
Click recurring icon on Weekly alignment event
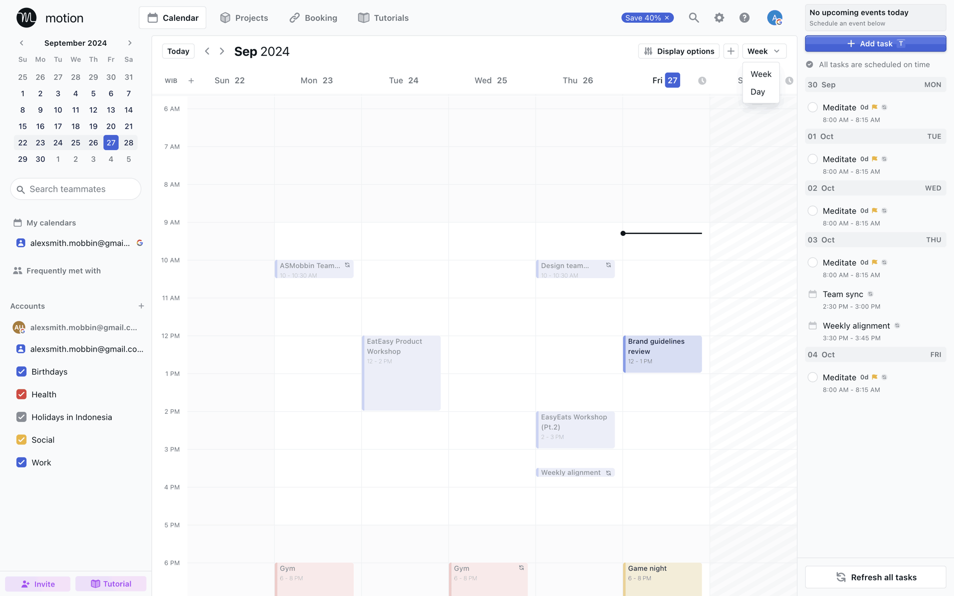[608, 473]
